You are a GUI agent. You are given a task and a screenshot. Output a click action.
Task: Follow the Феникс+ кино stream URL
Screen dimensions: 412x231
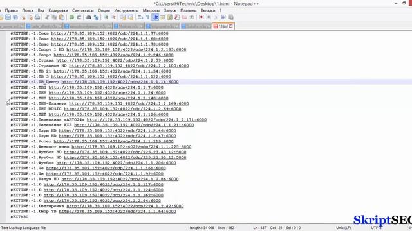(131, 147)
